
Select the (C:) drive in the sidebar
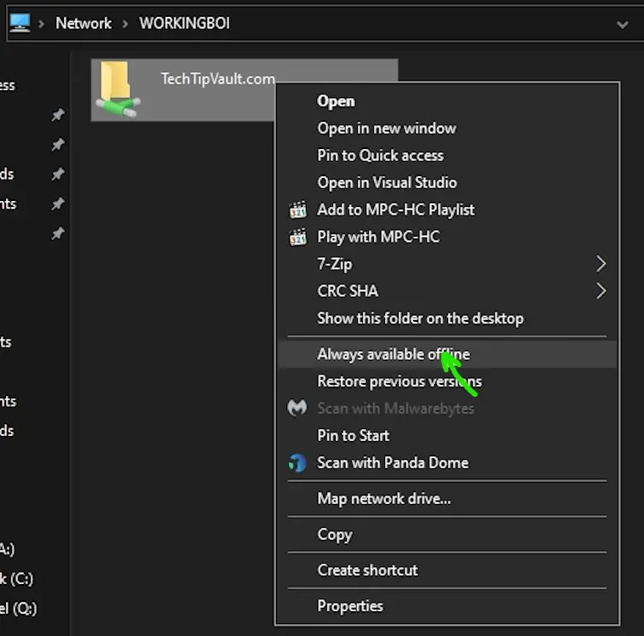[x=16, y=579]
